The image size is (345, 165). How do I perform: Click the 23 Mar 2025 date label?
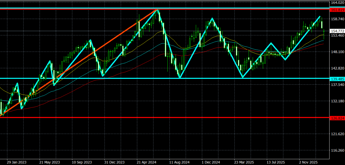point(243,161)
